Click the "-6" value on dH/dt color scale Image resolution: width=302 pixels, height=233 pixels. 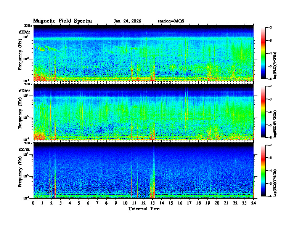(270, 79)
